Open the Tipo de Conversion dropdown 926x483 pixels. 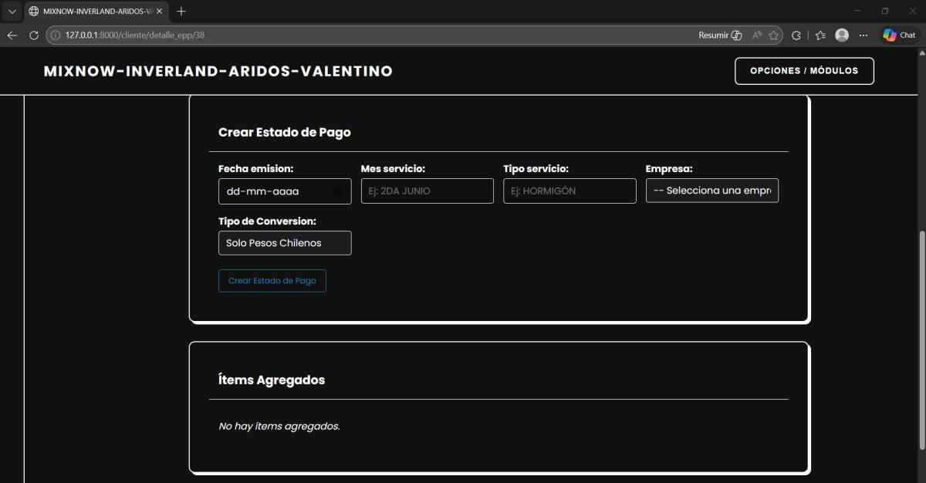pos(285,243)
